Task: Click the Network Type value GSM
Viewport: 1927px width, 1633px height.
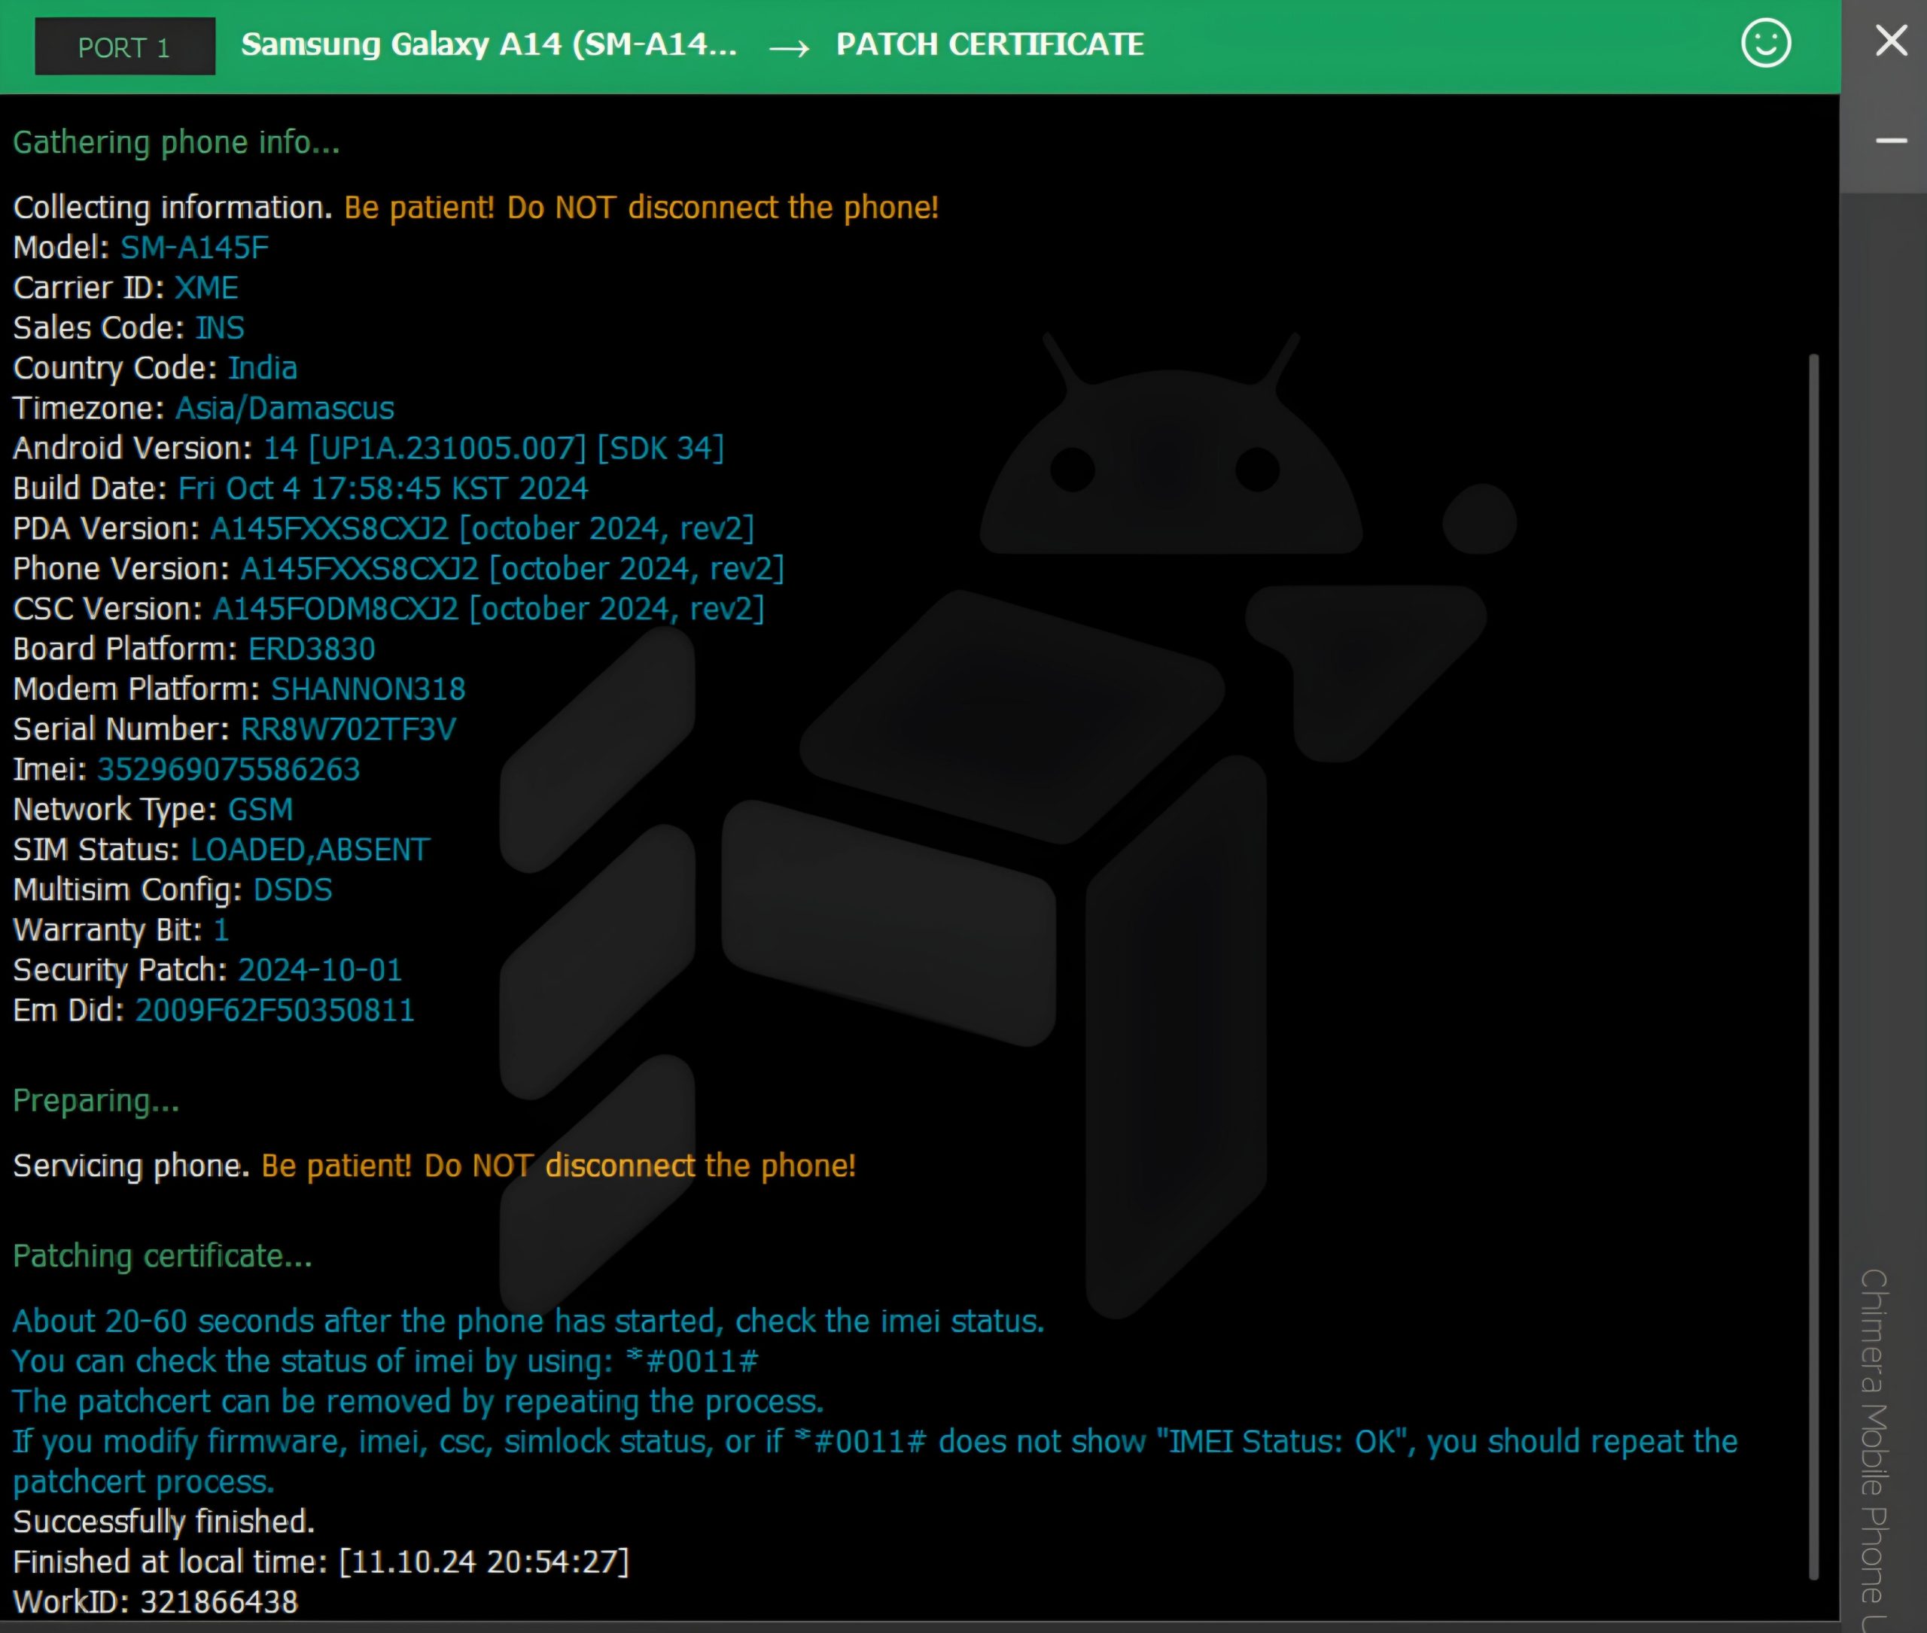Action: click(260, 810)
